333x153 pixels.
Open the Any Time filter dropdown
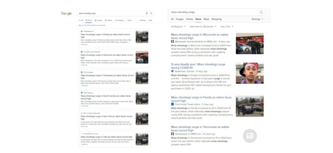pos(227,27)
